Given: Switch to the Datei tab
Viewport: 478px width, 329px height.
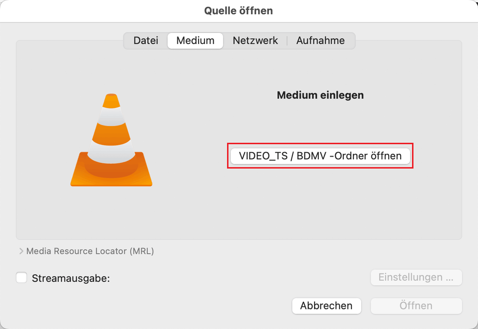Looking at the screenshot, I should click(x=146, y=41).
